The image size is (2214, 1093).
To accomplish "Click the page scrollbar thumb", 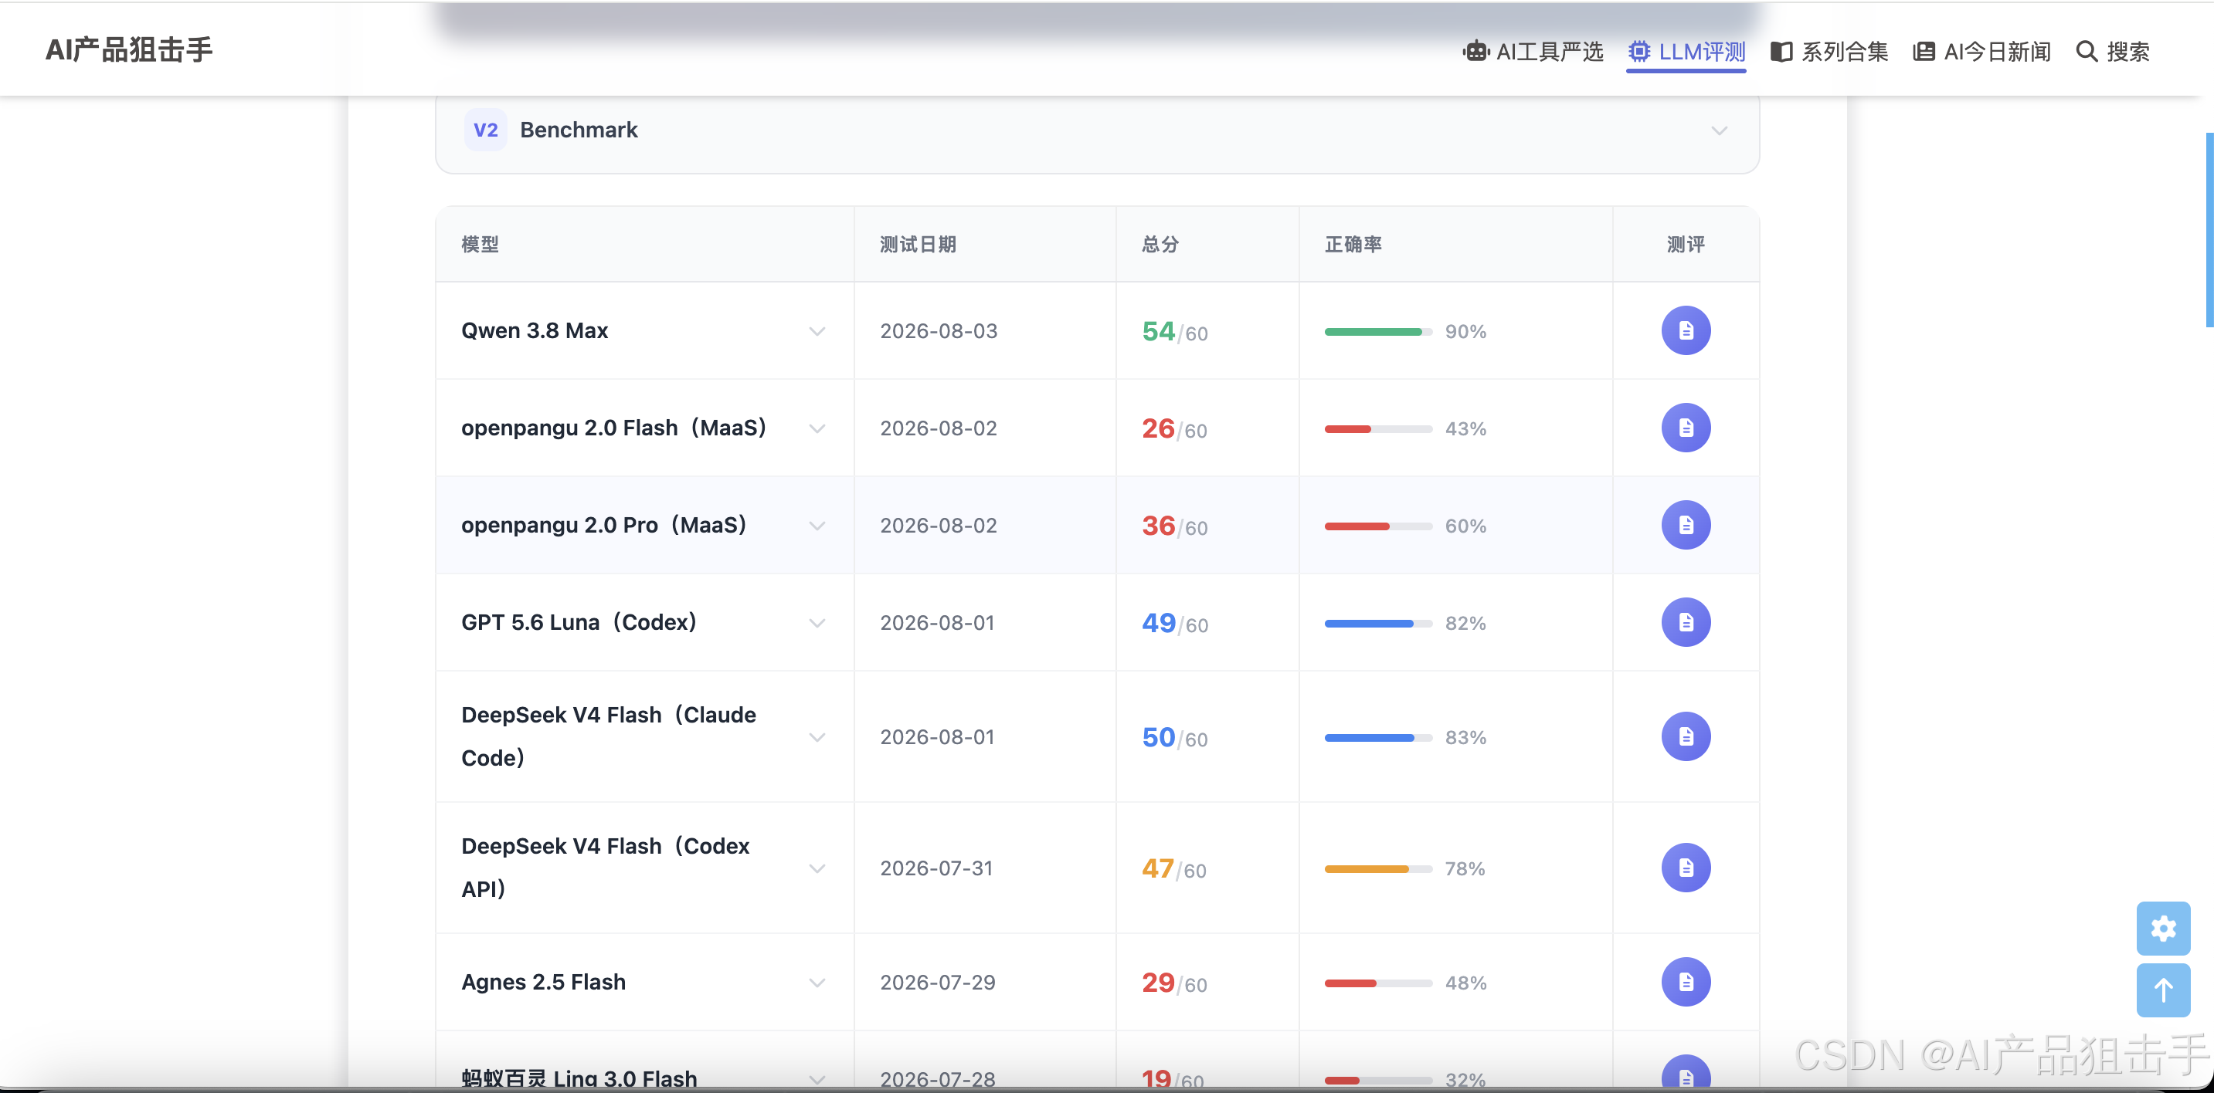I will 2209,230.
